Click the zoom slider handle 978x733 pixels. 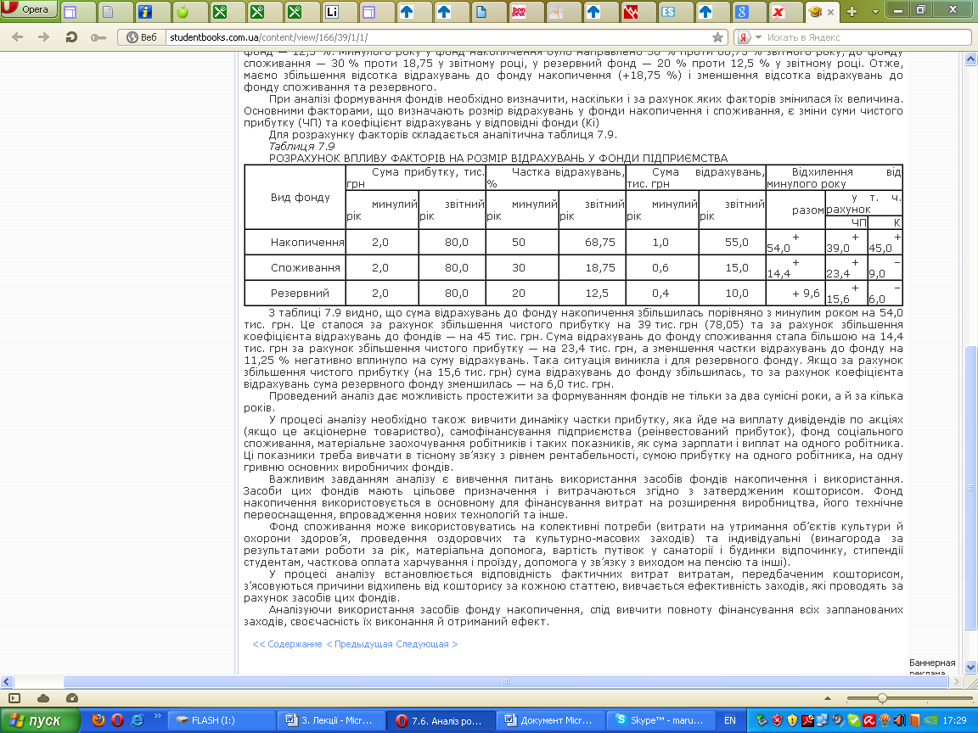[882, 698]
